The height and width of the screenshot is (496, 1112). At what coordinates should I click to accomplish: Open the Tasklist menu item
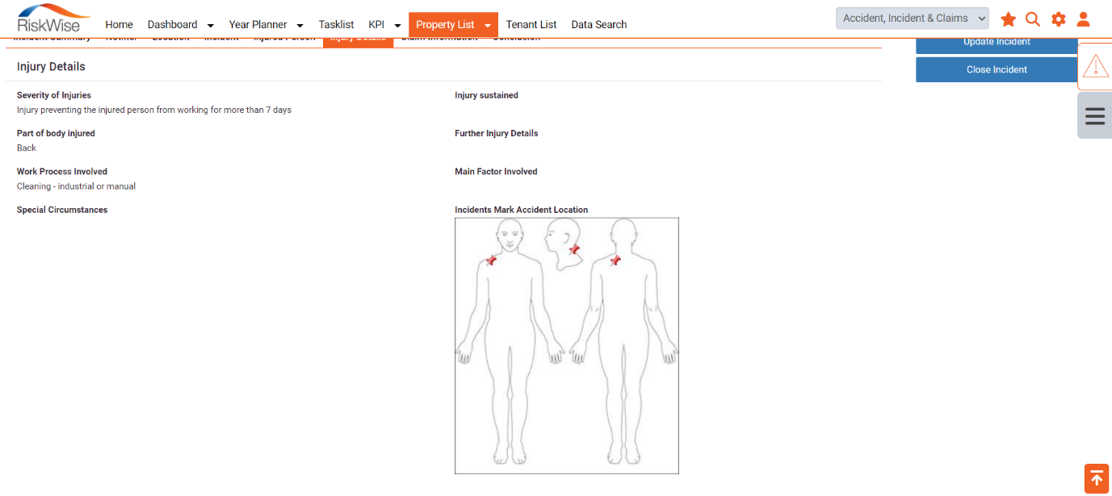[336, 24]
